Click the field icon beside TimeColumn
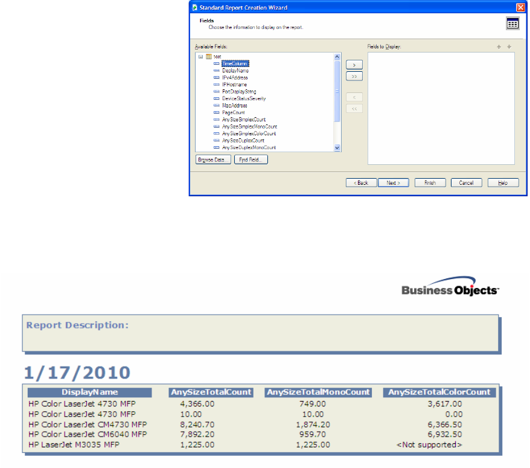This screenshot has height=468, width=530. tap(217, 63)
